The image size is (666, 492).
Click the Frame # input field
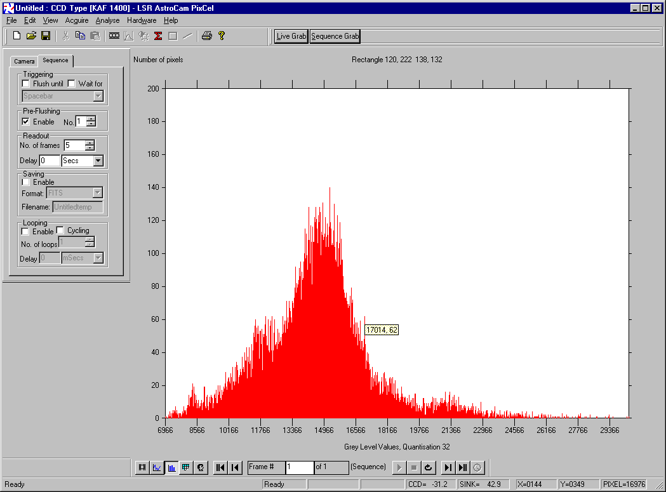click(299, 467)
